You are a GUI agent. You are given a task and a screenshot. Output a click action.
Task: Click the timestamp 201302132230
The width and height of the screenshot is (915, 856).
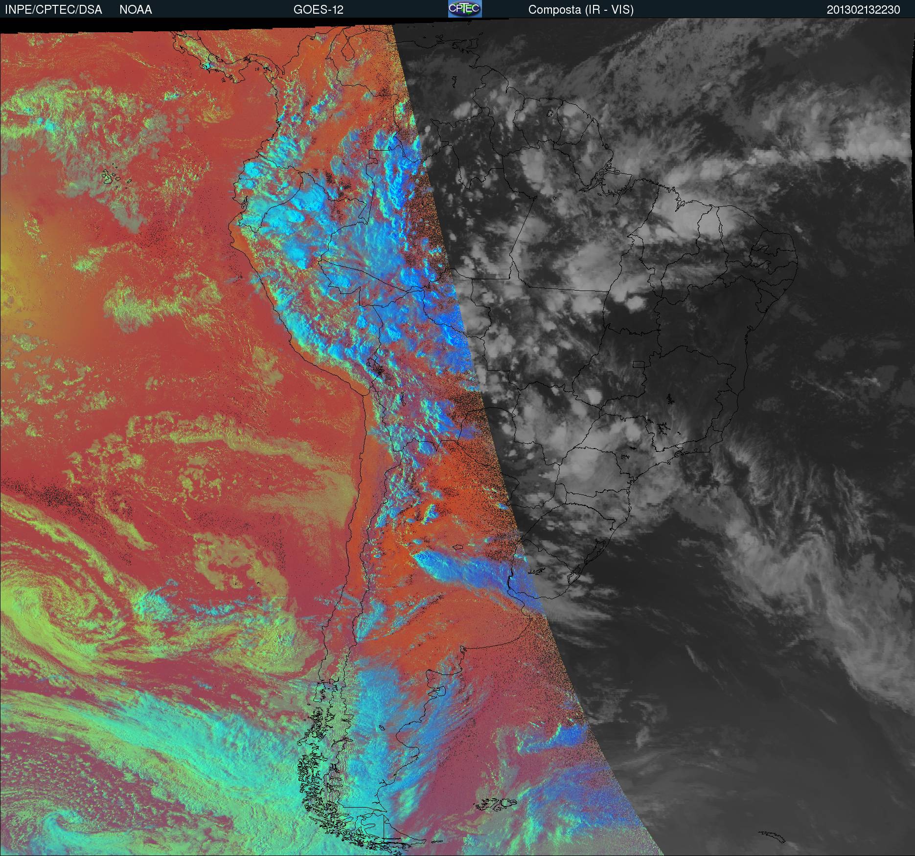pyautogui.click(x=864, y=10)
